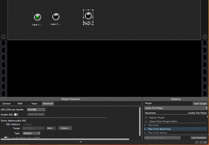This screenshot has width=209, height=145.
Task: Click the Lane 2 LED button widget
Action: coord(56,17)
